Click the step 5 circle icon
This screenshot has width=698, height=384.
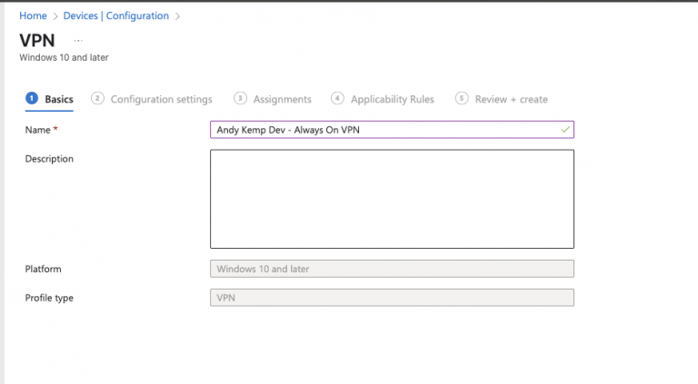point(462,99)
